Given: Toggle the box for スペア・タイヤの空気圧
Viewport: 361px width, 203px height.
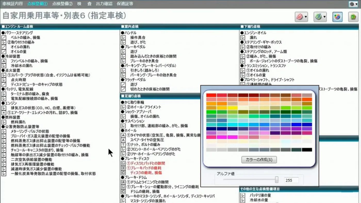Looking at the screenshot, I should point(124,140).
